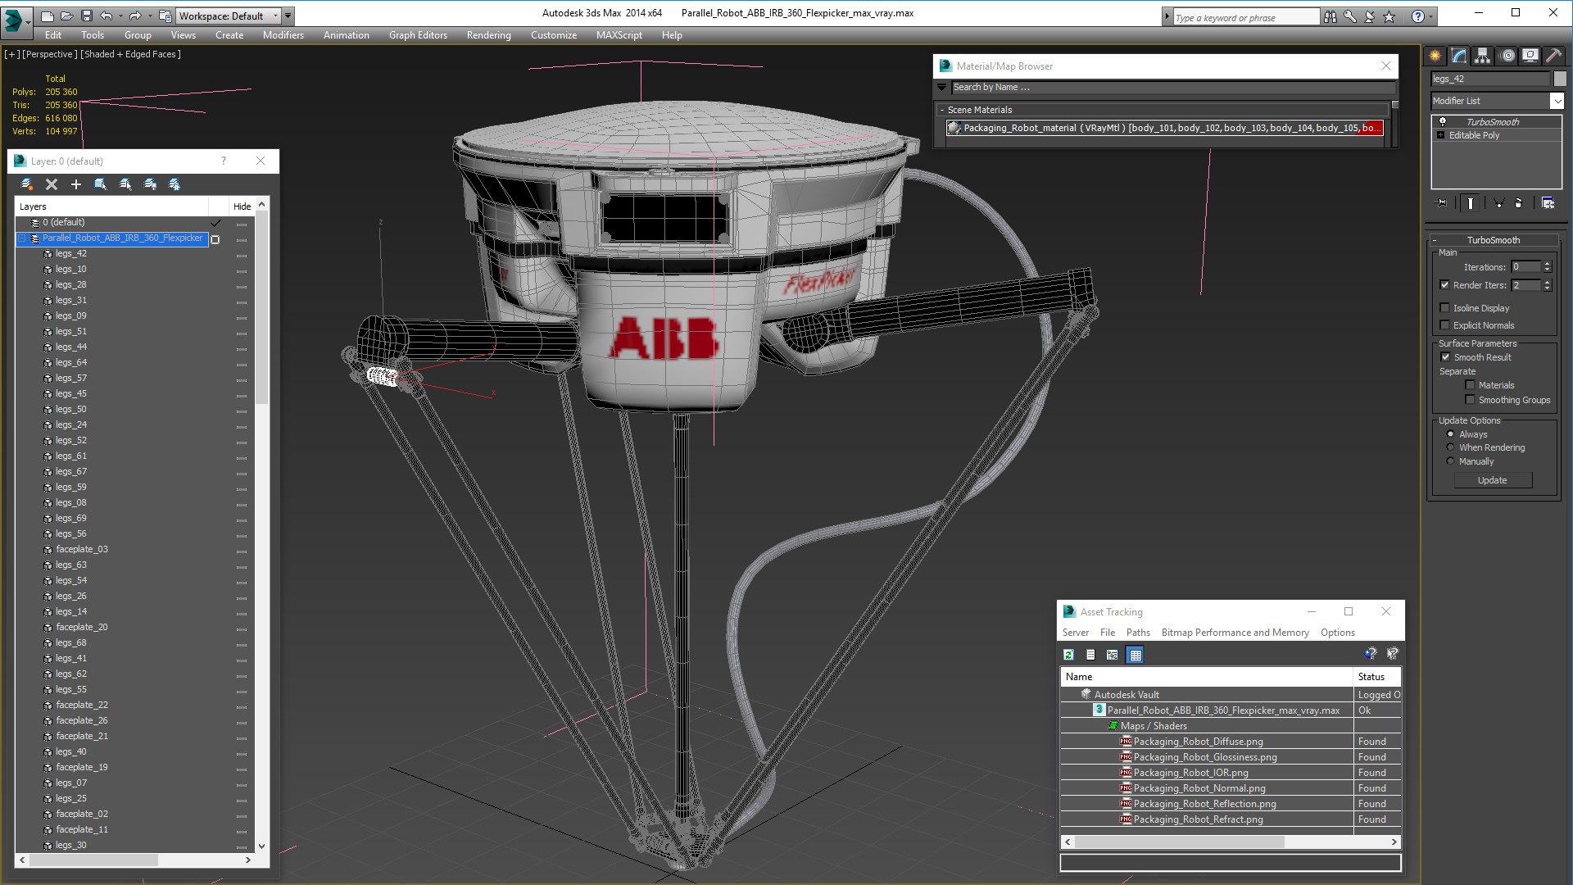Collapse Parallel_Robot_ABB_IRB_360_Flexpicker layer expander
This screenshot has height=885, width=1573.
(x=22, y=238)
